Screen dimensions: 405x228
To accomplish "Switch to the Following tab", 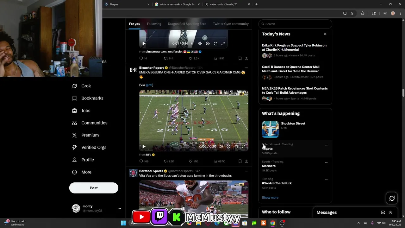I will click(154, 24).
